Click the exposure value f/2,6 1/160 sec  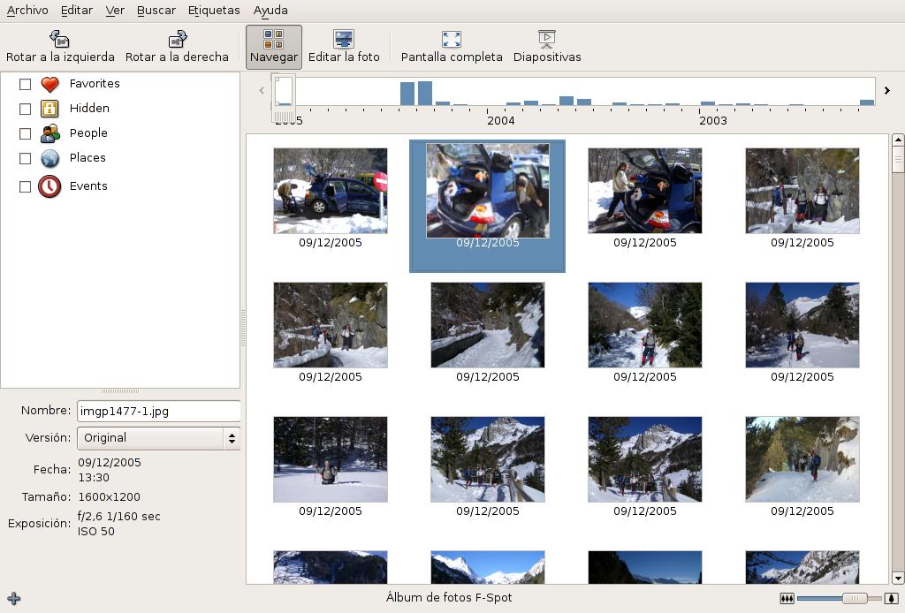coord(119,517)
